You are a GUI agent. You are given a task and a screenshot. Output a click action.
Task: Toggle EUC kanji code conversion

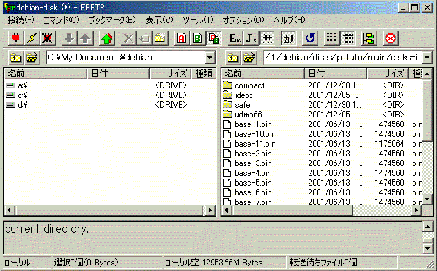235,38
